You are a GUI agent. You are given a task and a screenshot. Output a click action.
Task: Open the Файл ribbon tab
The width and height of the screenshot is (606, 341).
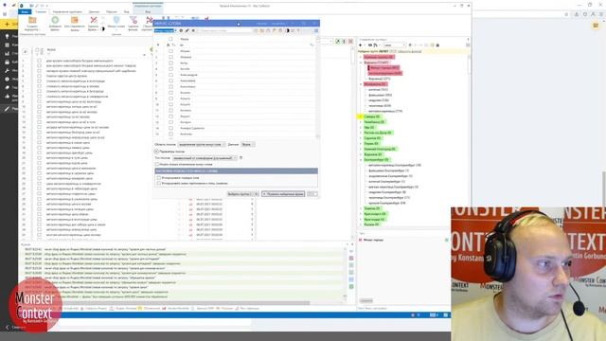25,11
